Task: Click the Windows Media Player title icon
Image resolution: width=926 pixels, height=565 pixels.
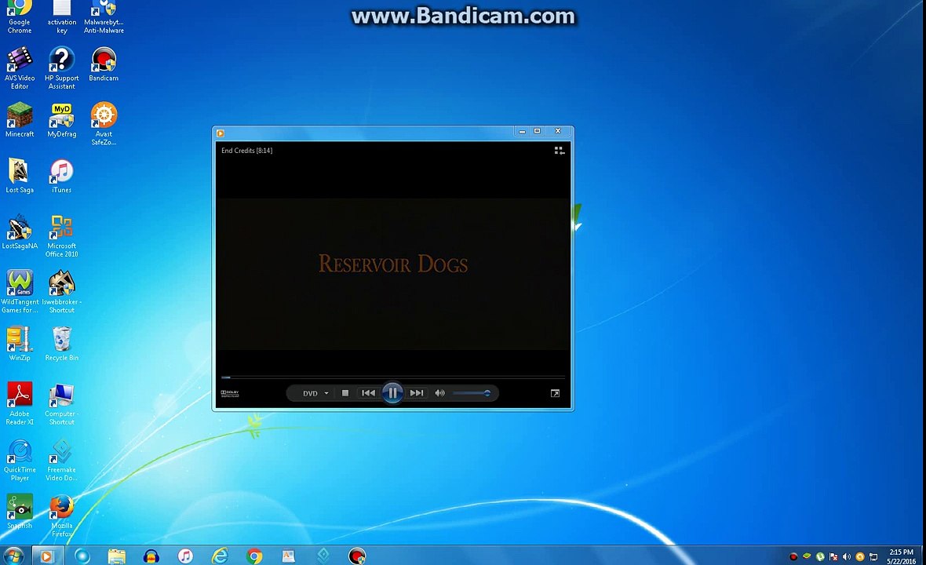Action: point(221,133)
